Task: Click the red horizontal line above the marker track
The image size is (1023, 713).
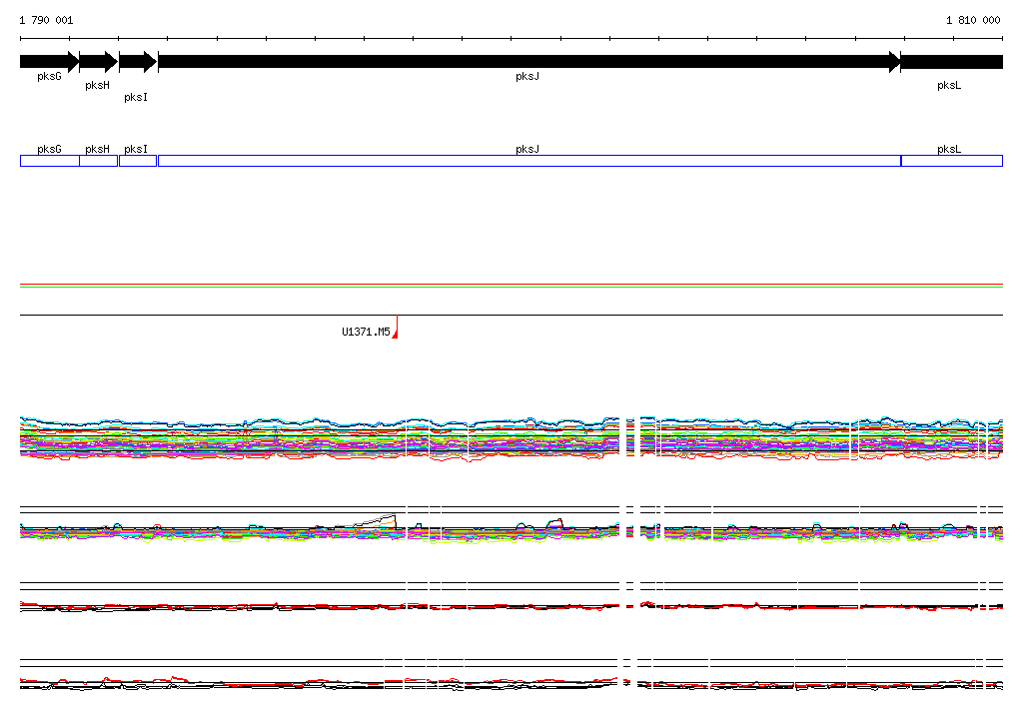Action: point(511,285)
